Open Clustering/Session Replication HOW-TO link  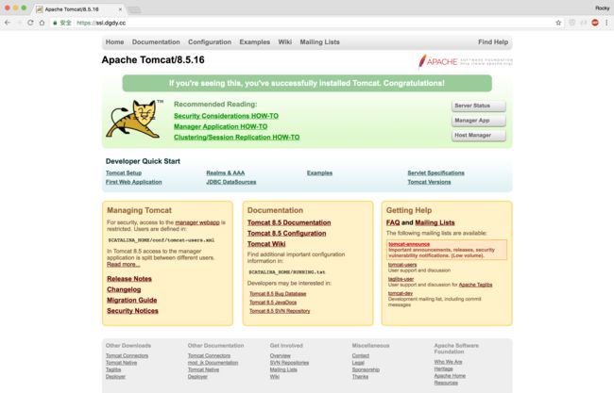point(236,137)
